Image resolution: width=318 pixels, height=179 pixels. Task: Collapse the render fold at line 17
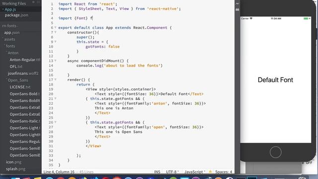coord(55,80)
